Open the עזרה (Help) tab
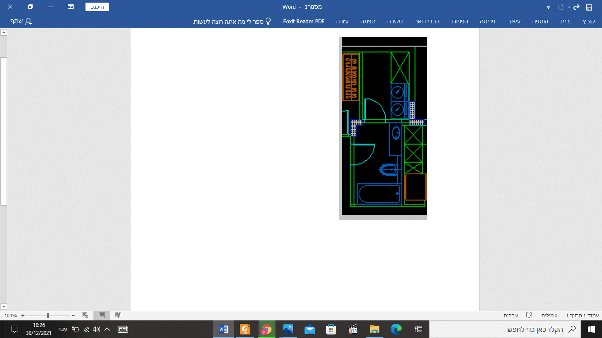Viewport: 602px width, 338px height. (x=343, y=21)
